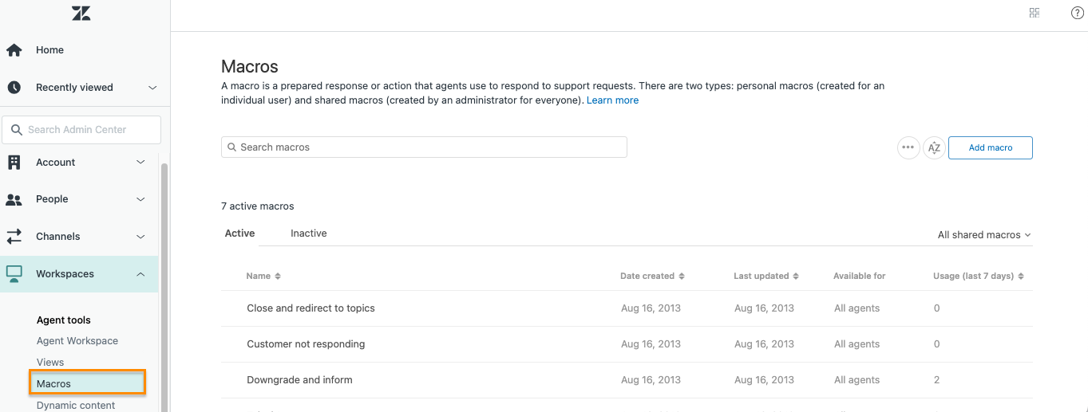This screenshot has height=412, width=1088.
Task: Focus the Search macros field
Action: coord(424,147)
